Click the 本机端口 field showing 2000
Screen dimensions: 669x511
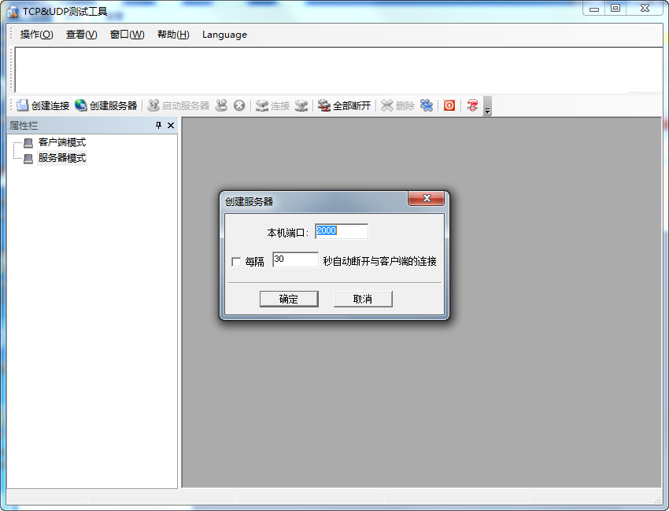(342, 231)
